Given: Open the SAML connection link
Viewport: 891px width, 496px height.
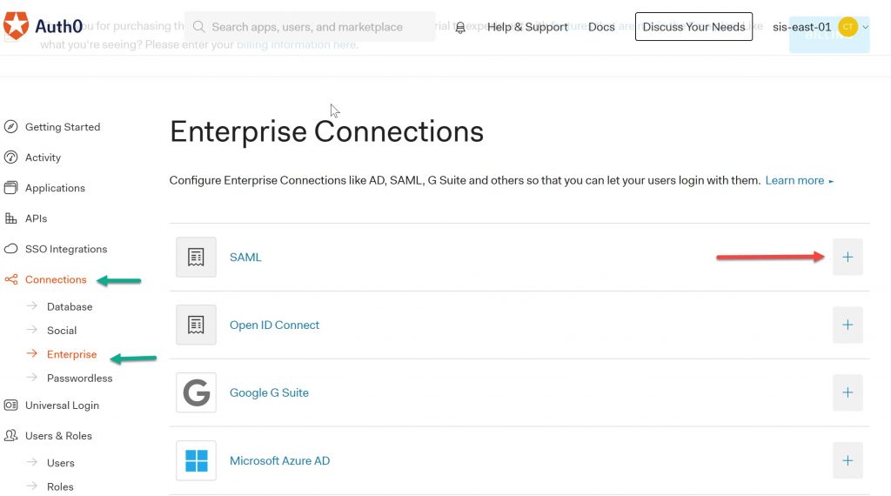Looking at the screenshot, I should coord(245,257).
